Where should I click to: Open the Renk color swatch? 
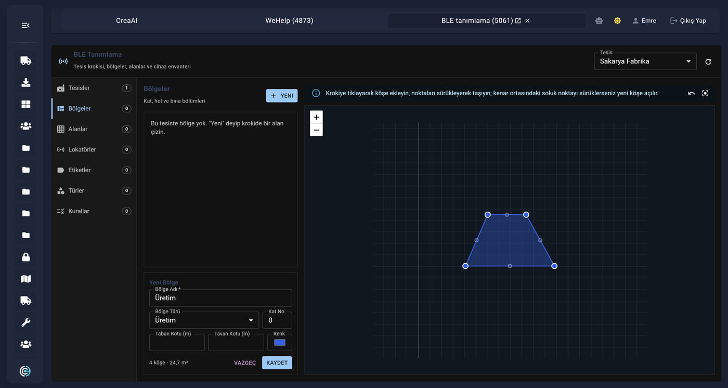click(x=280, y=342)
